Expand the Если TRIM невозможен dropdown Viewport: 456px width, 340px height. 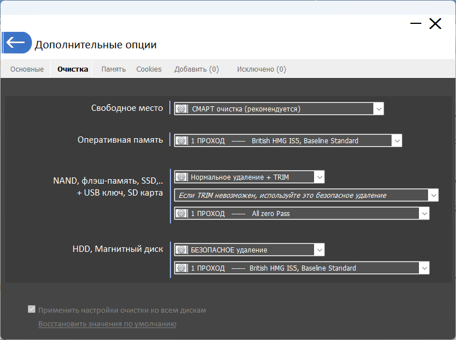pos(433,195)
